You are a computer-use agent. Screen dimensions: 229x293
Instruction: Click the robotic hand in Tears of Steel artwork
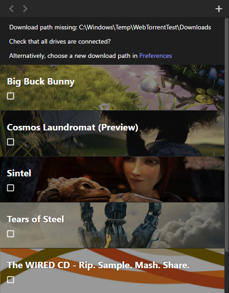pyautogui.click(x=119, y=224)
